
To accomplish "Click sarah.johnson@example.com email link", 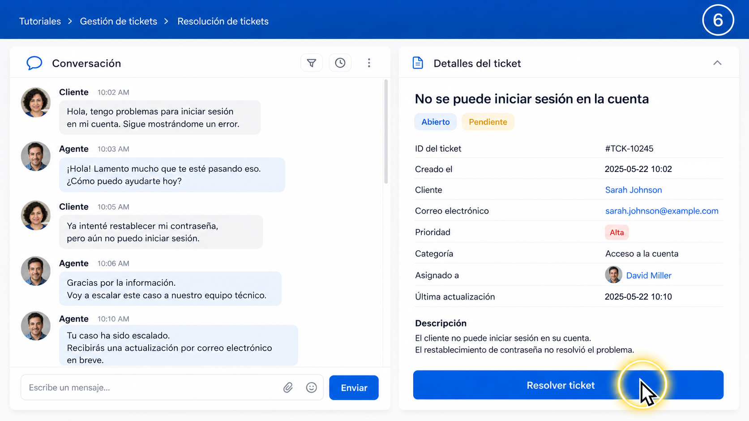I will click(662, 211).
